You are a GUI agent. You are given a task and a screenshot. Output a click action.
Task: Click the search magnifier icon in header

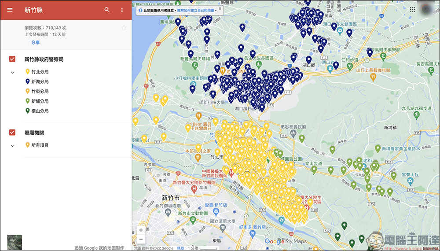click(x=107, y=10)
